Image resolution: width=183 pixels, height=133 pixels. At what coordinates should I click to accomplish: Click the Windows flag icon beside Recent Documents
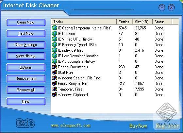tap(55, 67)
